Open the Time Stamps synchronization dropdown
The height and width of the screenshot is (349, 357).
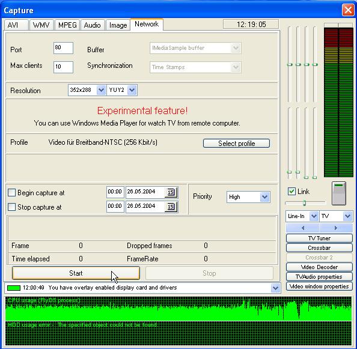[236, 67]
